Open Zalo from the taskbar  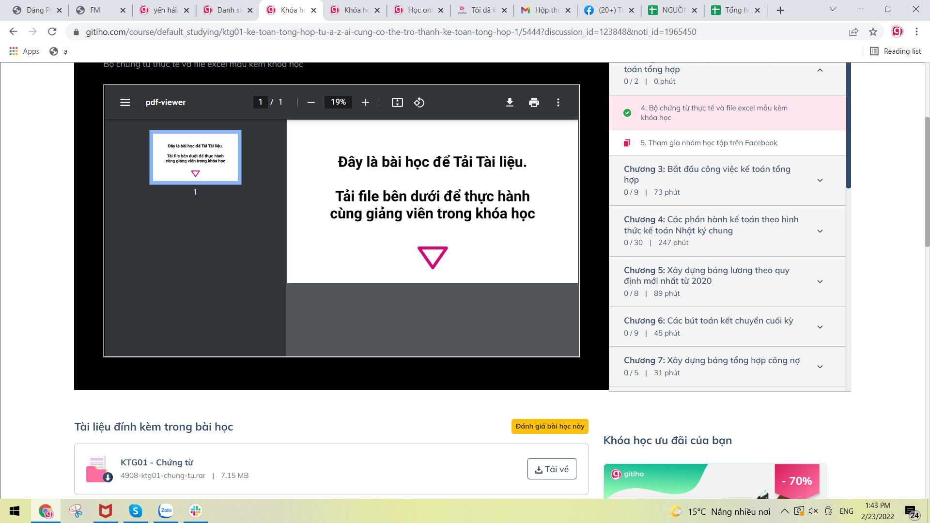coord(166,511)
